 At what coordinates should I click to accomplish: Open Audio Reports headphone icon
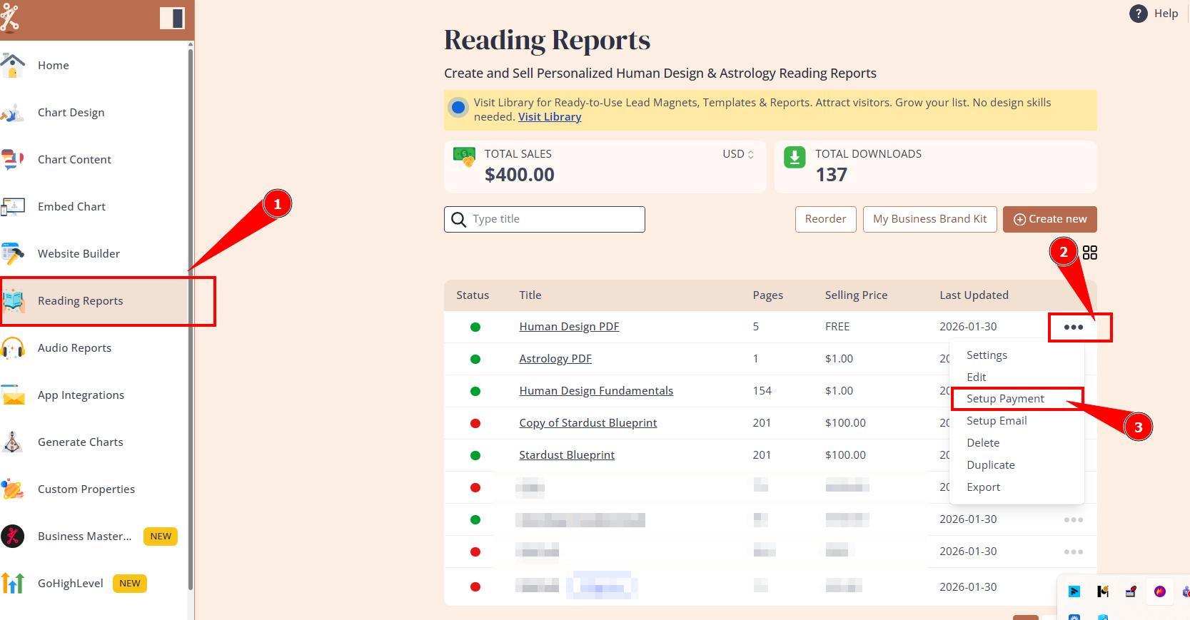click(x=13, y=347)
